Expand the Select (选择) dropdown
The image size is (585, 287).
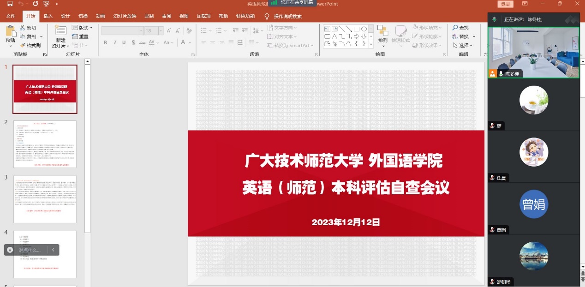(x=463, y=45)
